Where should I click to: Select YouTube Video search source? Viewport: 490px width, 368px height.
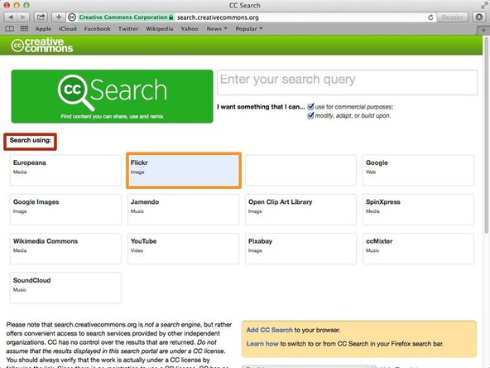click(x=183, y=249)
